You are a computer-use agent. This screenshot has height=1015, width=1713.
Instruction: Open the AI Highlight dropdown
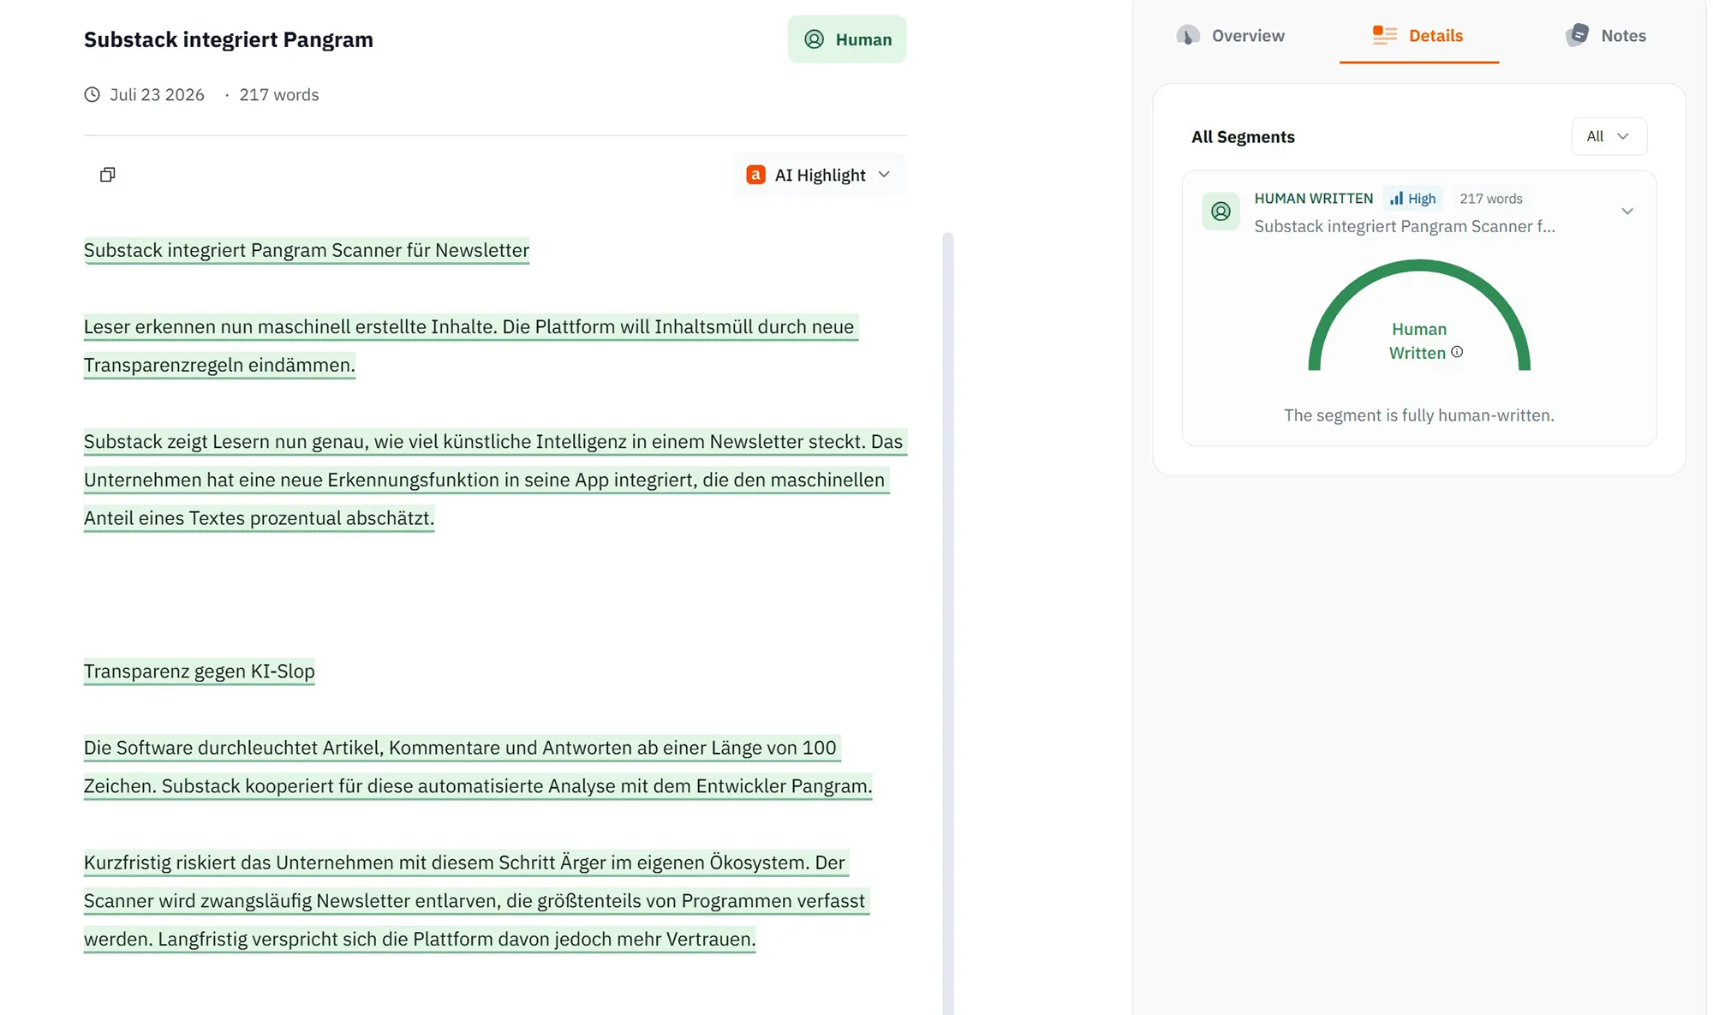pos(820,175)
